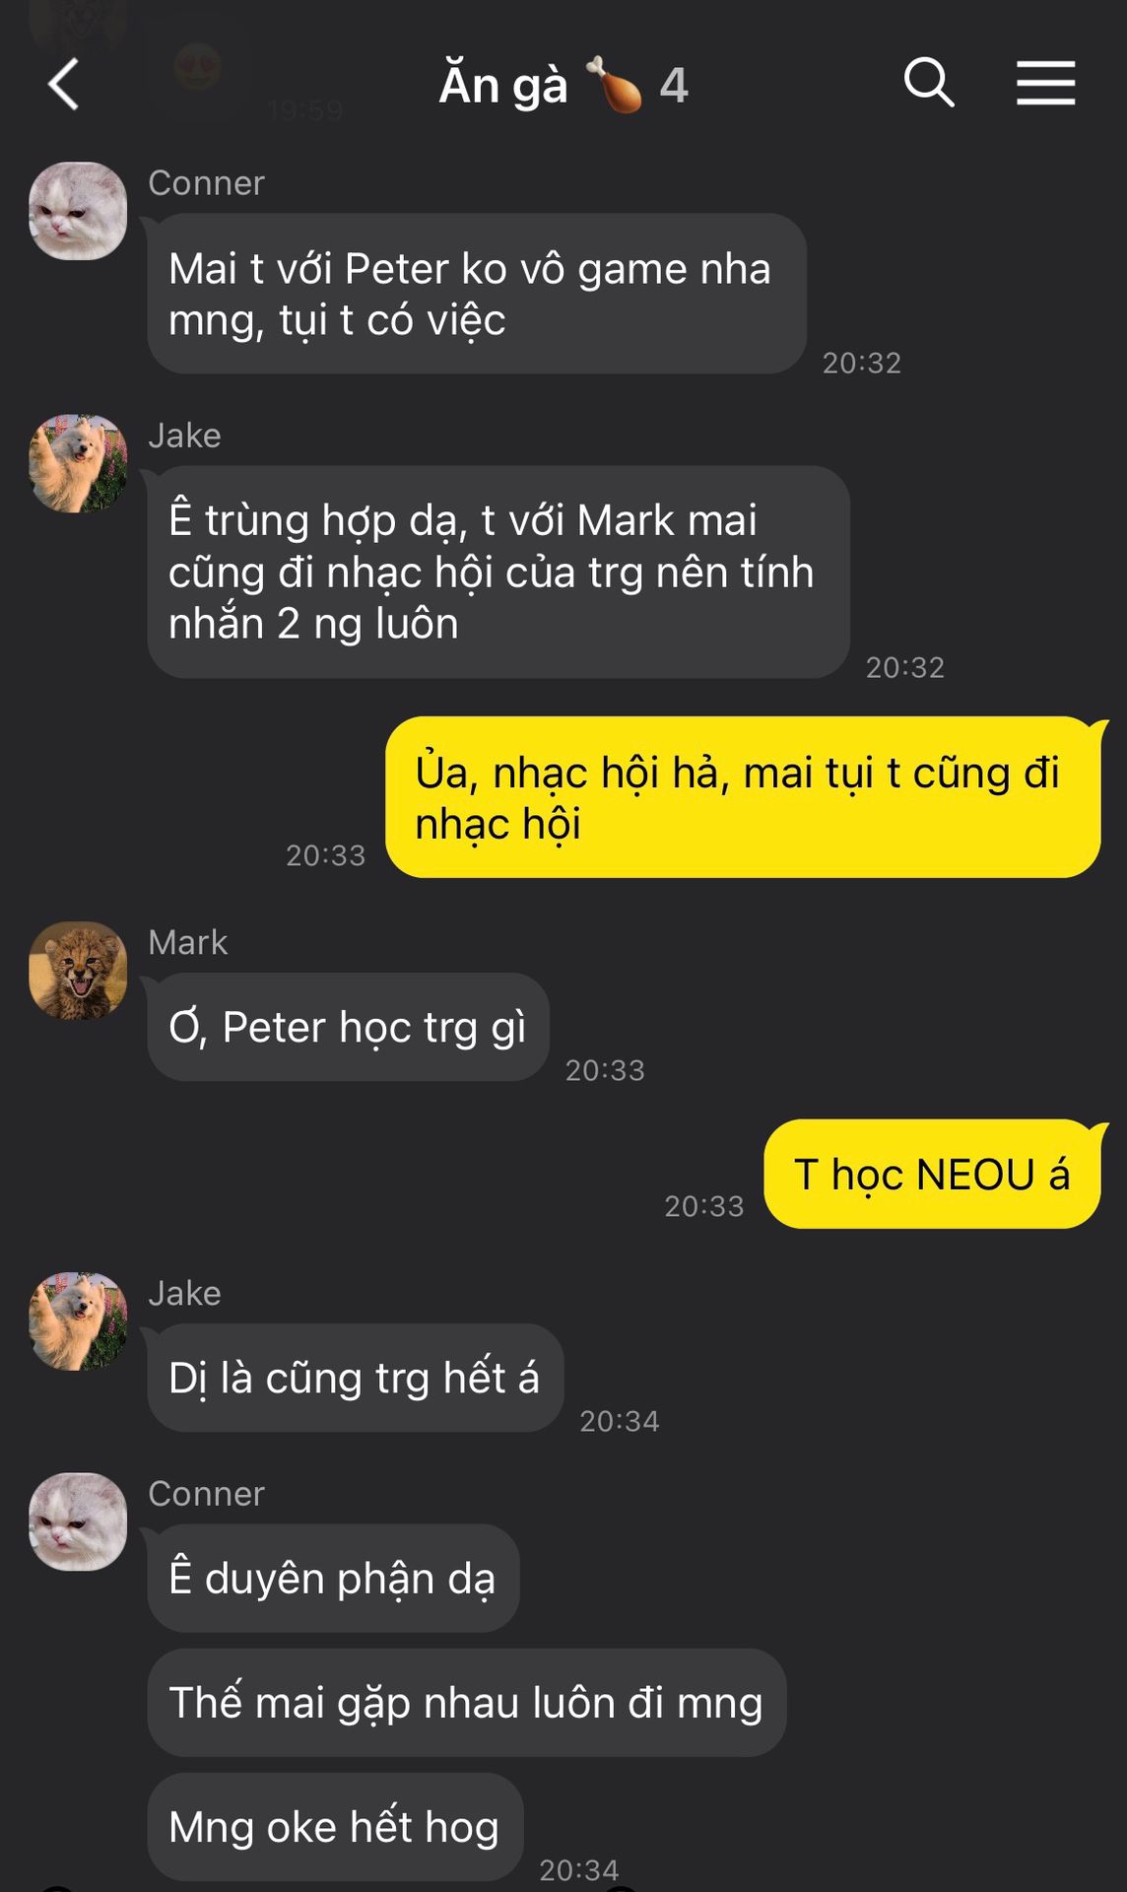Select message 'Dị là cũng trg hết á'
The image size is (1127, 1892).
(355, 1378)
